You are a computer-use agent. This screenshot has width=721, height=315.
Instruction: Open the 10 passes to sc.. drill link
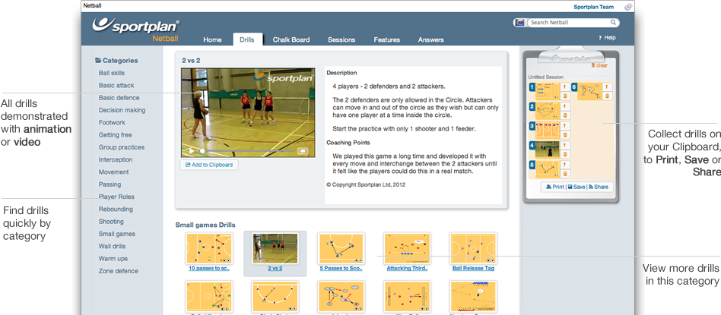tap(208, 268)
